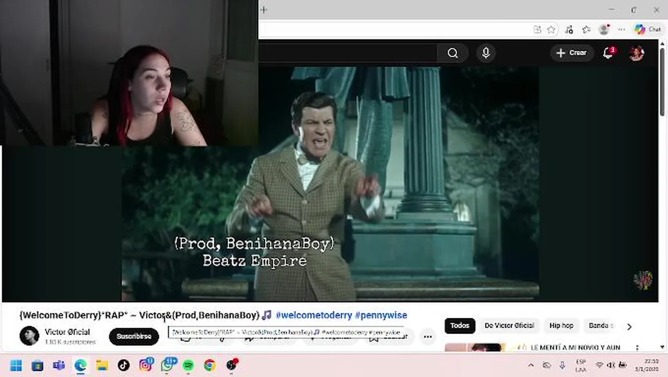Open Spotify from taskbar
This screenshot has height=377, width=668.
pyautogui.click(x=188, y=365)
